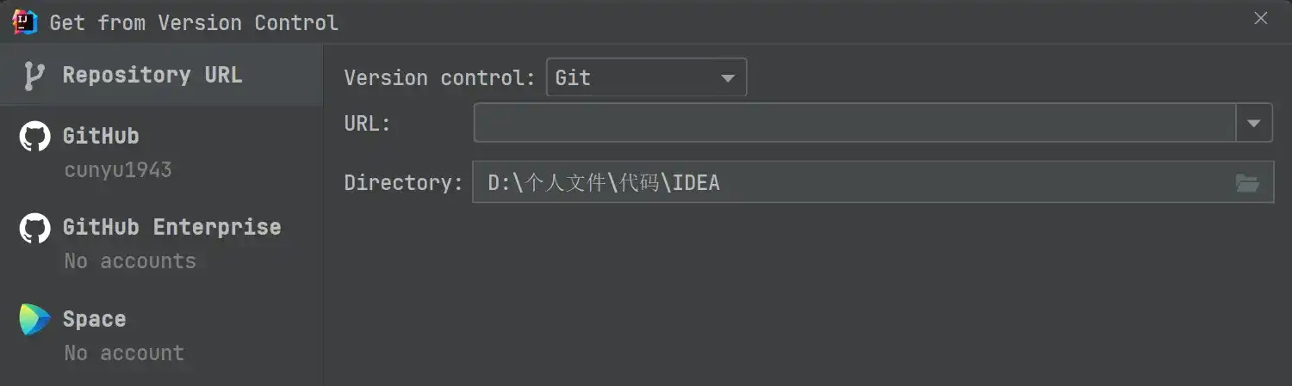Open the Version control dropdown arrow
Image resolution: width=1292 pixels, height=386 pixels.
(x=728, y=78)
